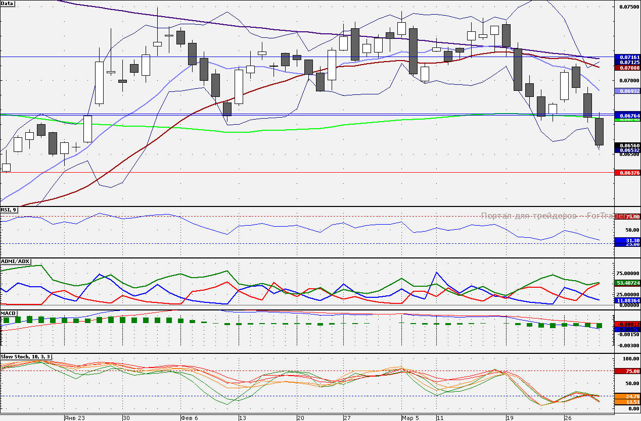
Task: Click the "Мар 5" date axis label
Action: (410, 418)
